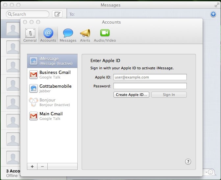This screenshot has height=180, width=221.
Task: Click the Bonjour account icon
Action: [x=34, y=102]
